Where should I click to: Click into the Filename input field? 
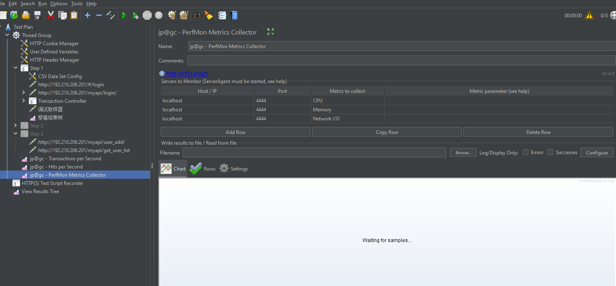coord(314,152)
